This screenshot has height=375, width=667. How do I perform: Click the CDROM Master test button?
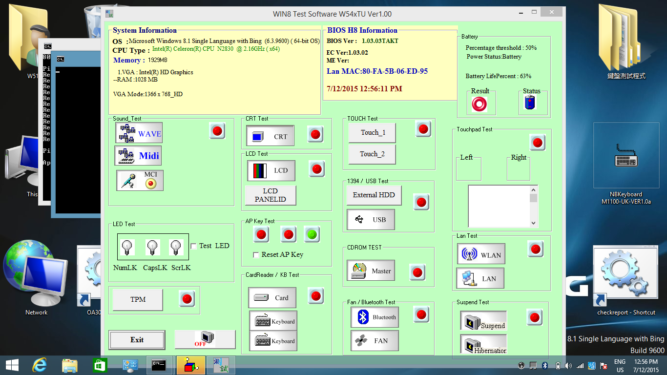click(373, 271)
